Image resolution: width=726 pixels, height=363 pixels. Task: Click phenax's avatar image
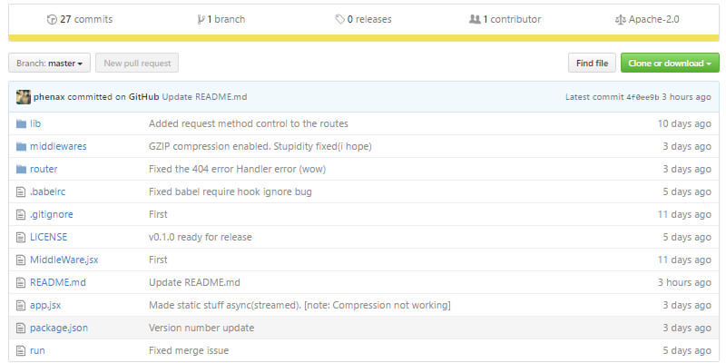pos(24,97)
